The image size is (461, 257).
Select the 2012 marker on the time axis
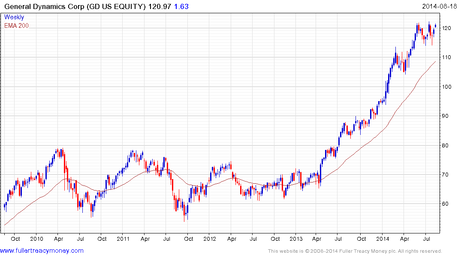(210, 239)
